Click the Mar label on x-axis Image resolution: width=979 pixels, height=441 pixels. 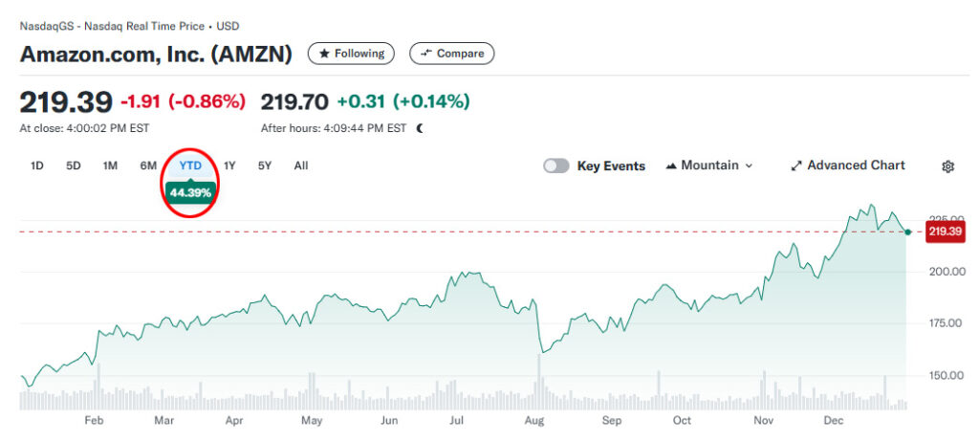(163, 421)
